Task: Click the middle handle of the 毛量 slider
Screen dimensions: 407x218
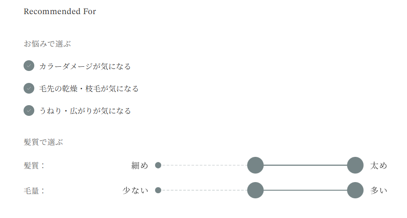Action: click(255, 190)
